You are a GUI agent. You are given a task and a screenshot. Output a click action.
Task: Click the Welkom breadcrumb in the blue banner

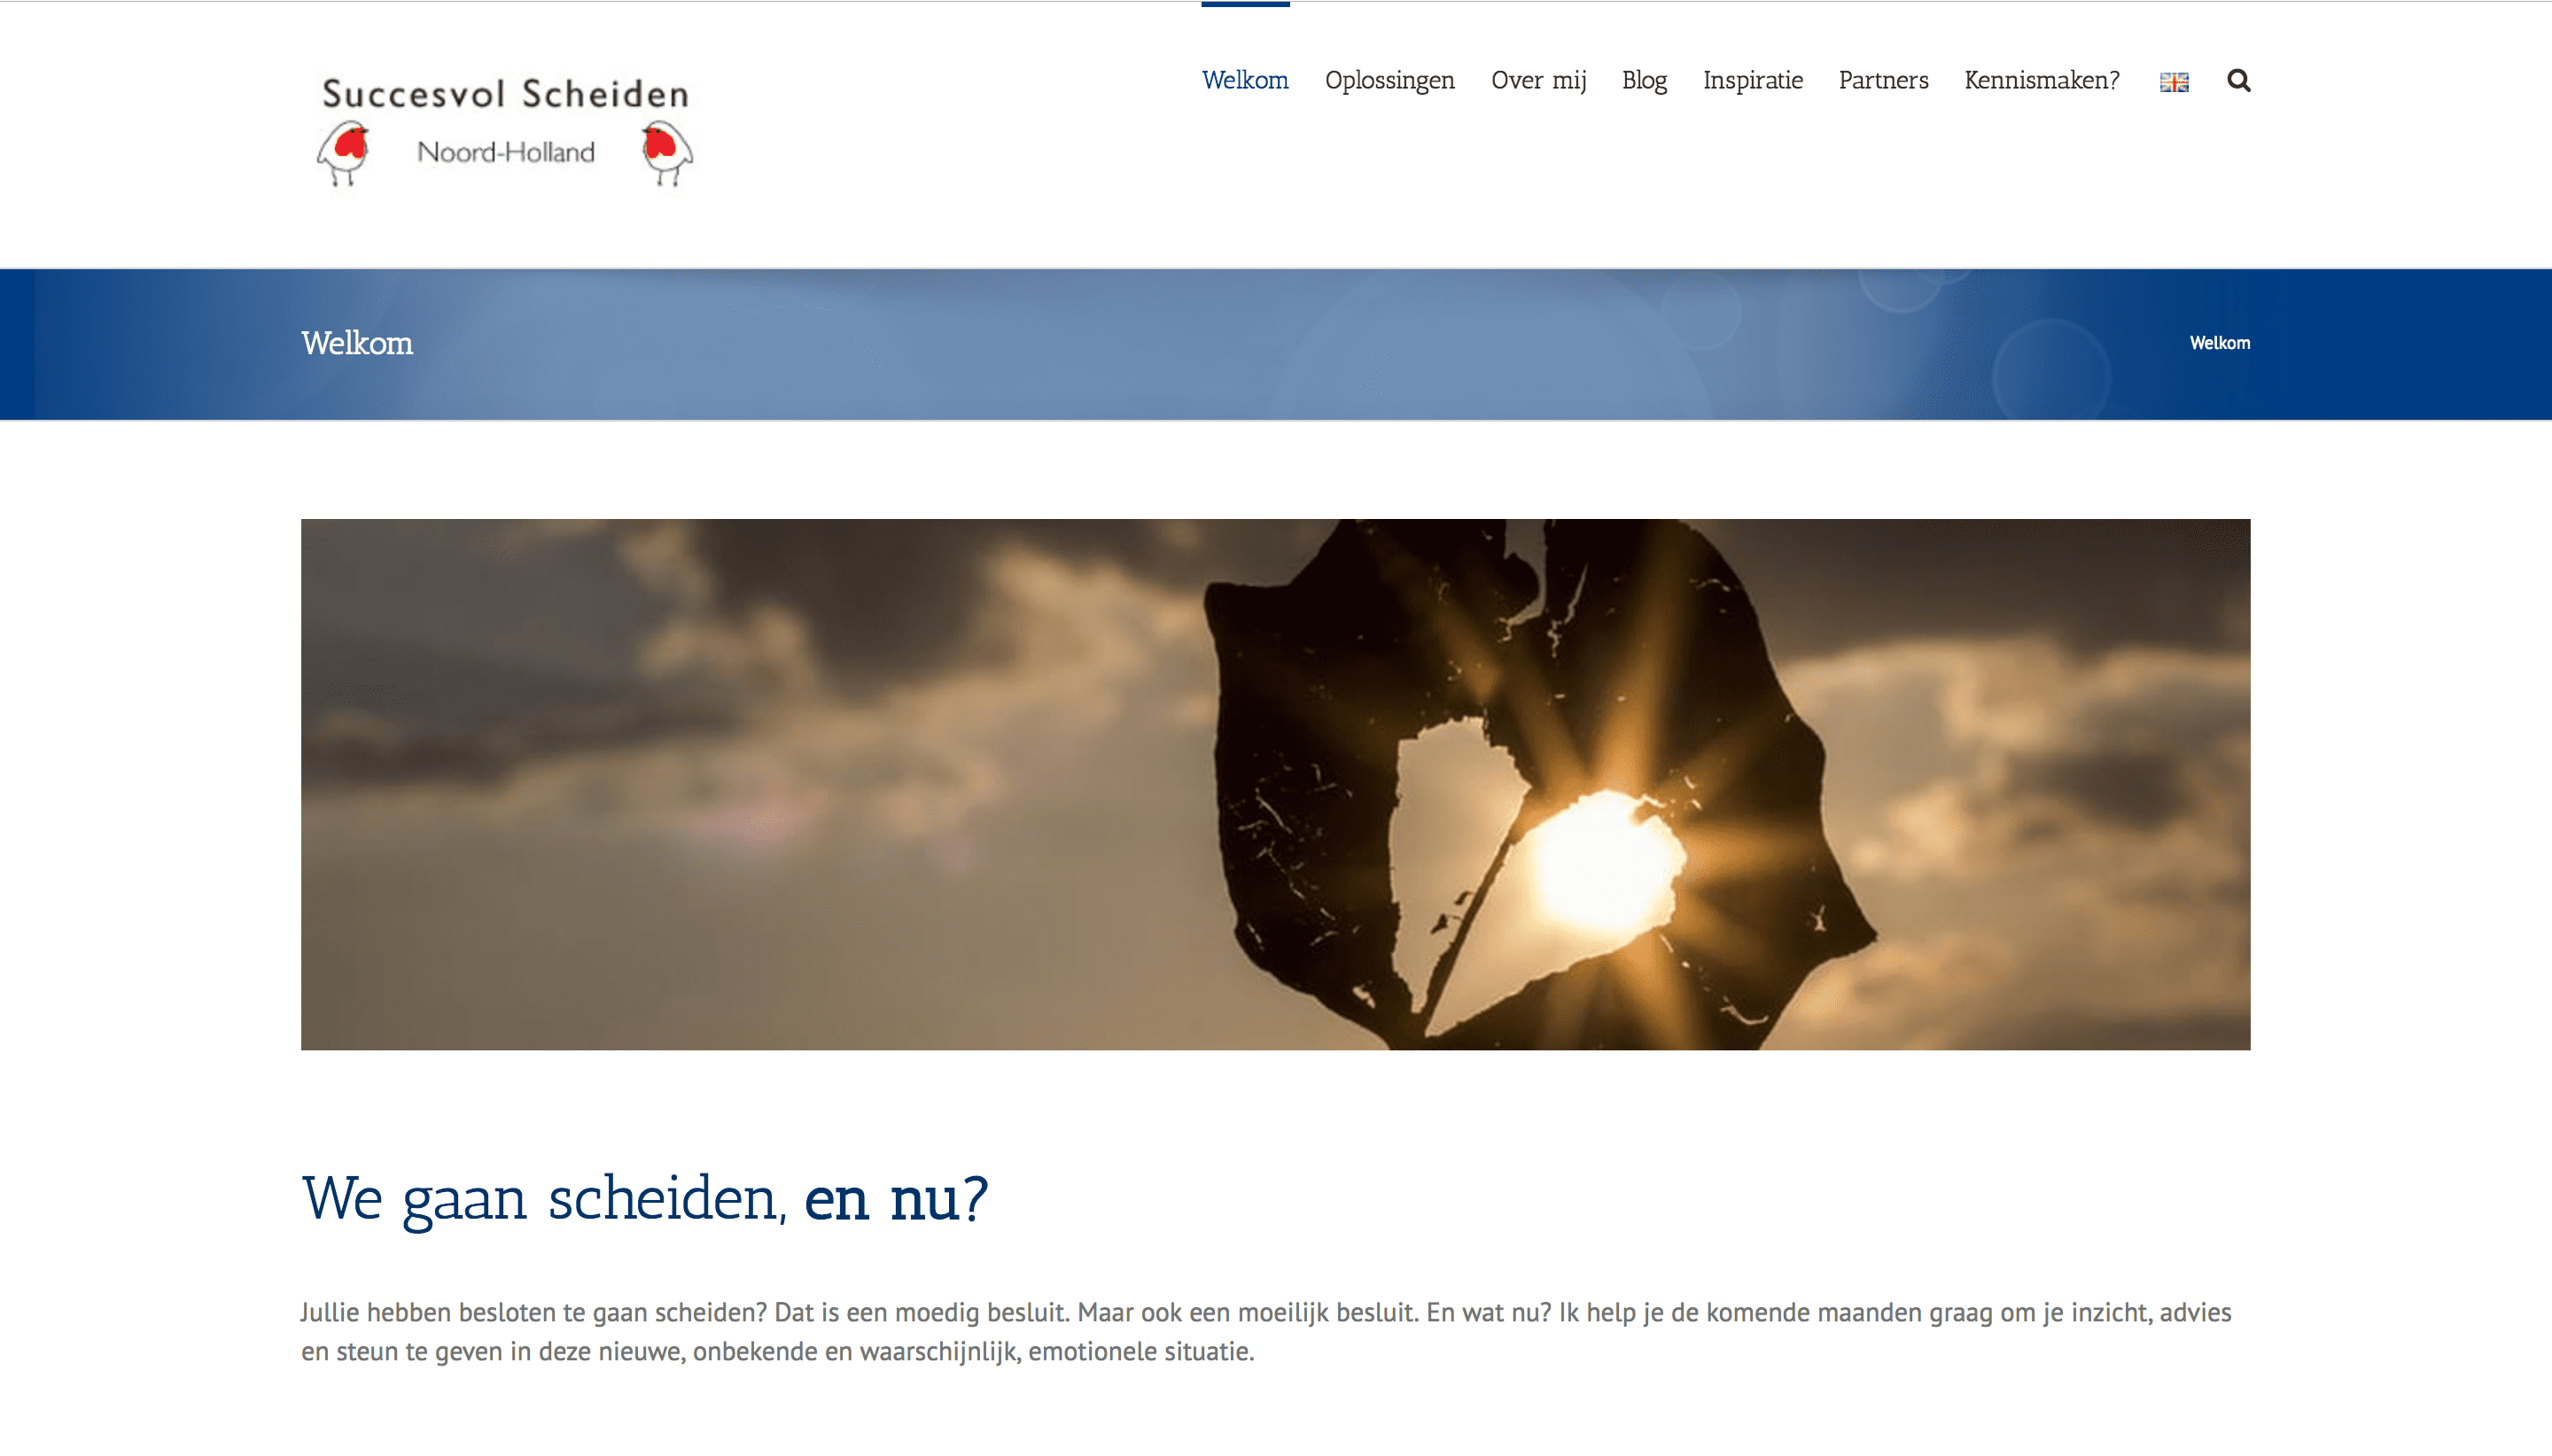[2220, 343]
